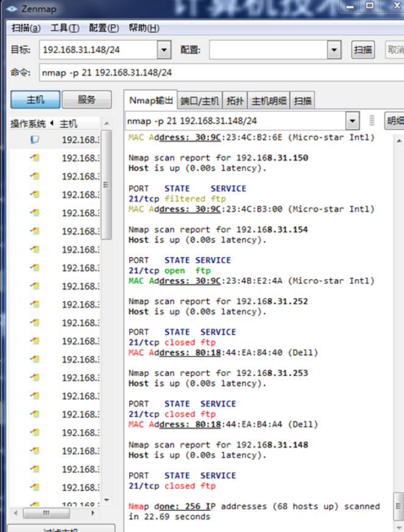Screen dimensions: 404x532
Task: Click the '21/tcp filtered ftp' line
Action: (177, 199)
